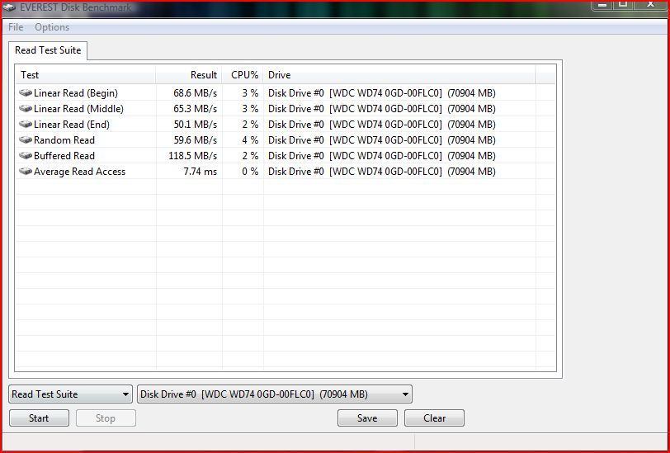Image resolution: width=670 pixels, height=453 pixels.
Task: Select the Read Test Suite tab
Action: pyautogui.click(x=48, y=50)
